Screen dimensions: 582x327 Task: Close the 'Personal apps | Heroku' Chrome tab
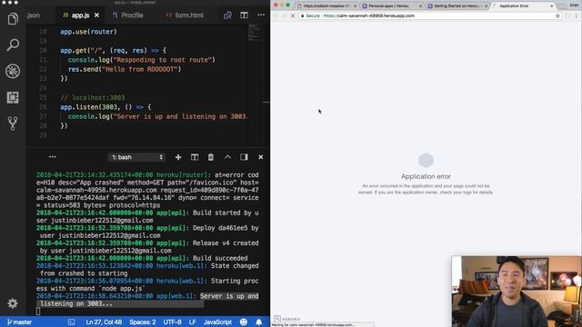tap(420, 6)
